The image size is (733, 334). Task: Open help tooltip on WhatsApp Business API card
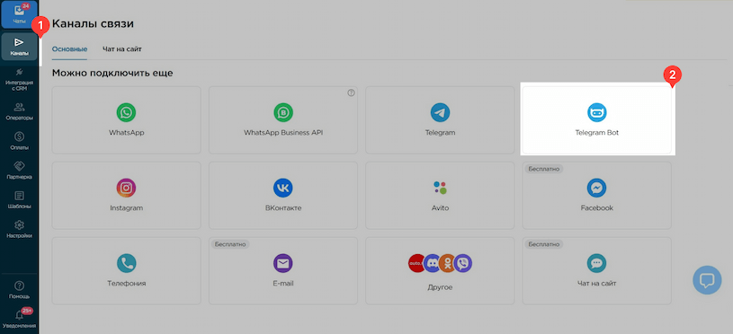click(351, 92)
